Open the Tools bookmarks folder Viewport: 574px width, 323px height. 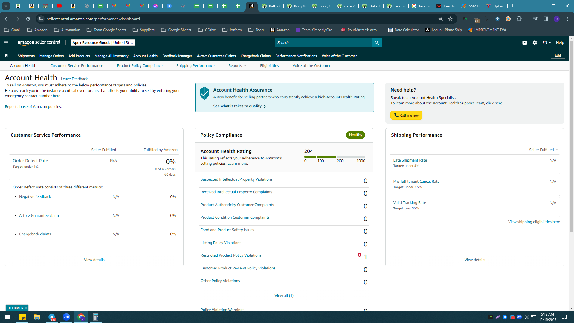pos(256,30)
